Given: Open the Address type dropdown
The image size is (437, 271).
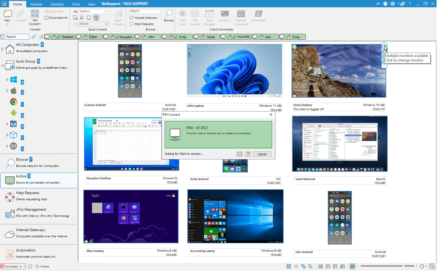Looking at the screenshot, I should click(x=106, y=11).
